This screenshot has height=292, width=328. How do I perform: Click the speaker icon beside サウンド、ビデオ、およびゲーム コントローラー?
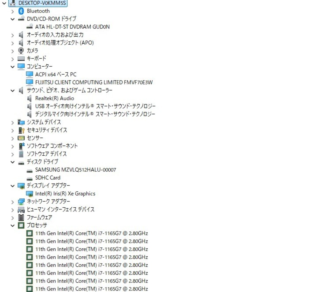click(21, 90)
